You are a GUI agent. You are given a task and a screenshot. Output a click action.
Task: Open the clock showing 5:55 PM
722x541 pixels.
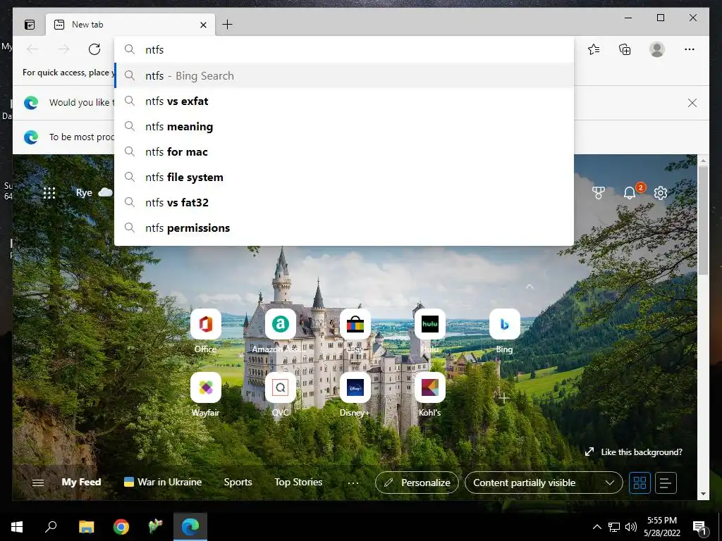point(661,527)
